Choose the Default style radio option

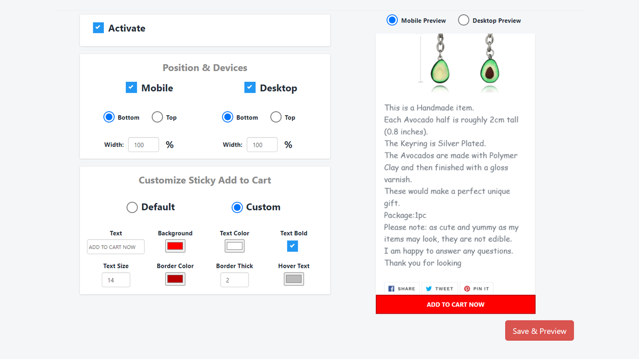coord(132,207)
